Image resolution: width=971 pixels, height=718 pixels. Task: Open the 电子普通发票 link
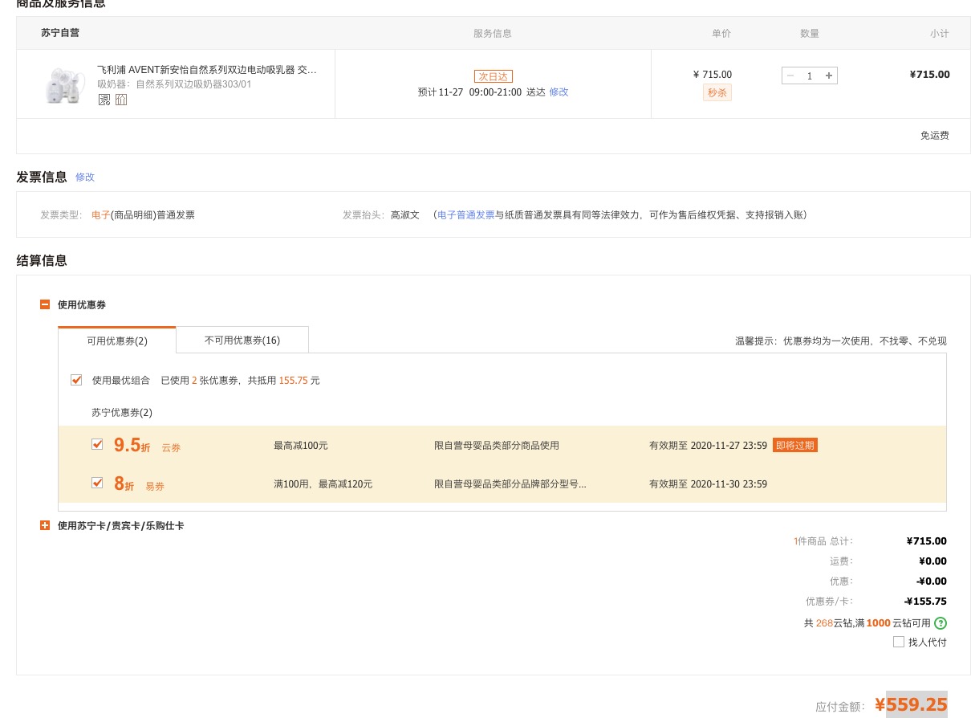tap(466, 215)
